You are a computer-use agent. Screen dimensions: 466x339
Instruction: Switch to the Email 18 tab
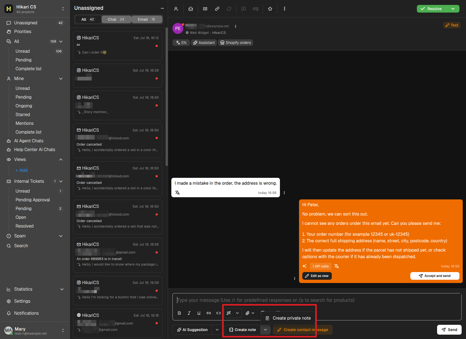[x=147, y=19]
